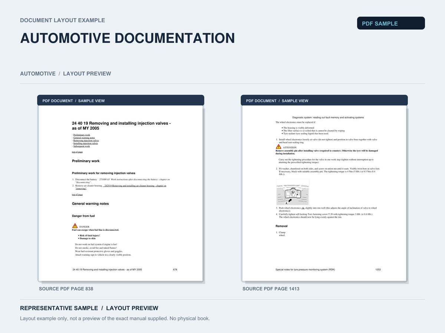Click REPRESENTATIVE SAMPLE / LAYOUT PREVIEW heading
445x333 pixels.
89,308
